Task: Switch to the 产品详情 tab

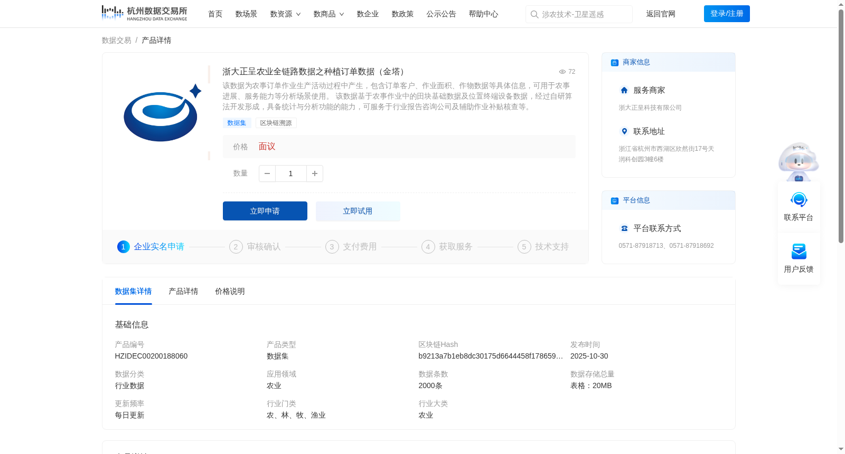Action: pyautogui.click(x=183, y=292)
